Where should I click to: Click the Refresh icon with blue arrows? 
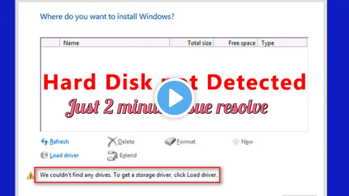[x=44, y=142]
